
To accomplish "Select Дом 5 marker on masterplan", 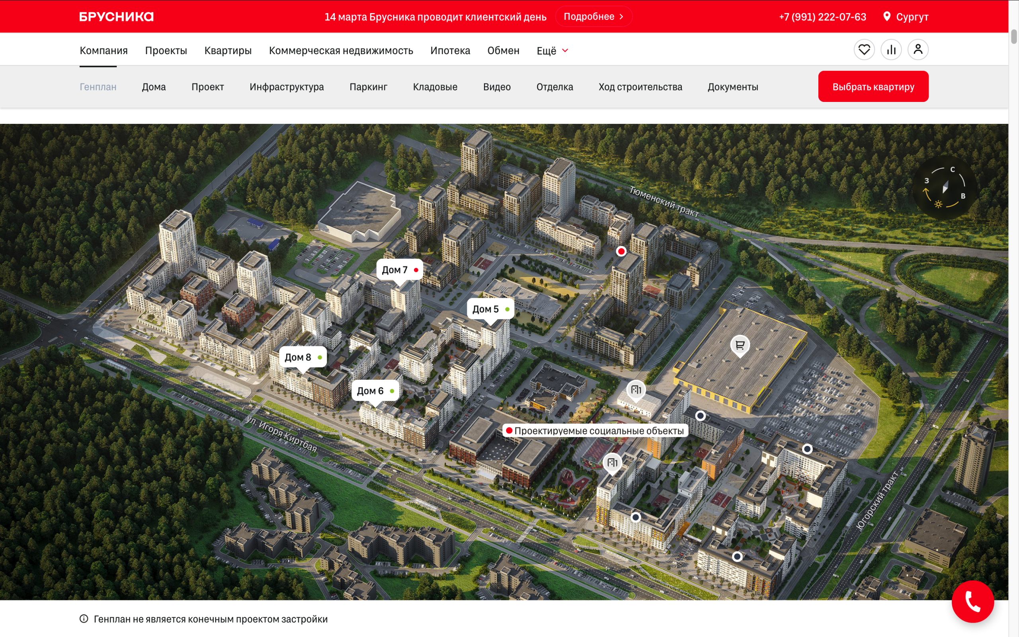I will (490, 309).
